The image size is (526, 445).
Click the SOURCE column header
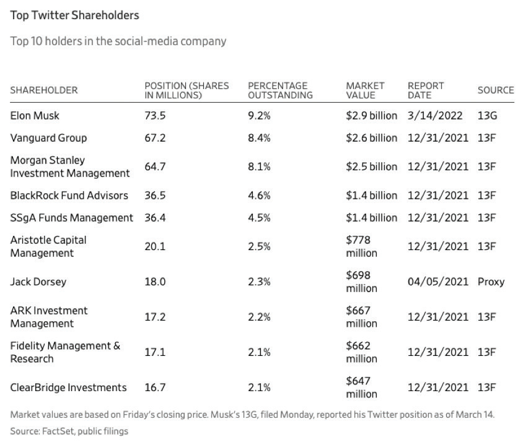(496, 90)
